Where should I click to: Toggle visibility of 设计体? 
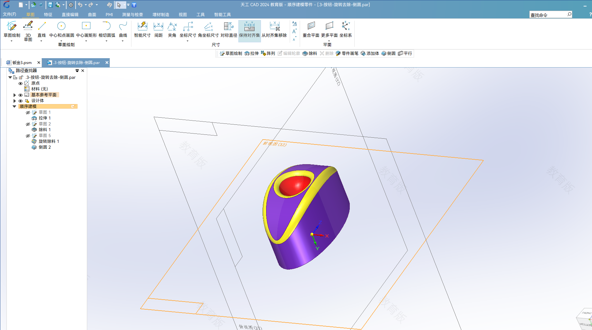pos(20,101)
